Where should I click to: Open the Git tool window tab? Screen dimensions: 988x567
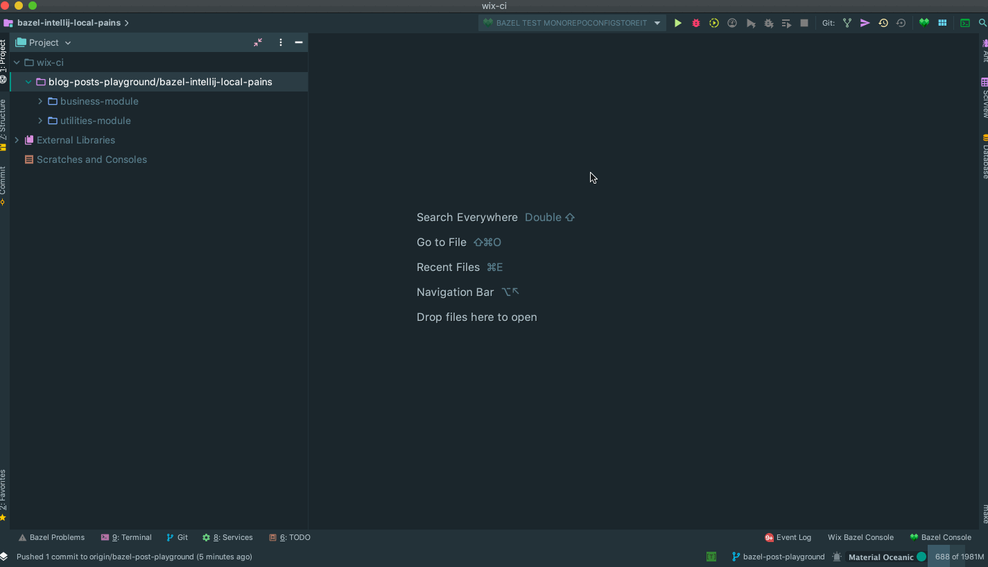(x=177, y=537)
